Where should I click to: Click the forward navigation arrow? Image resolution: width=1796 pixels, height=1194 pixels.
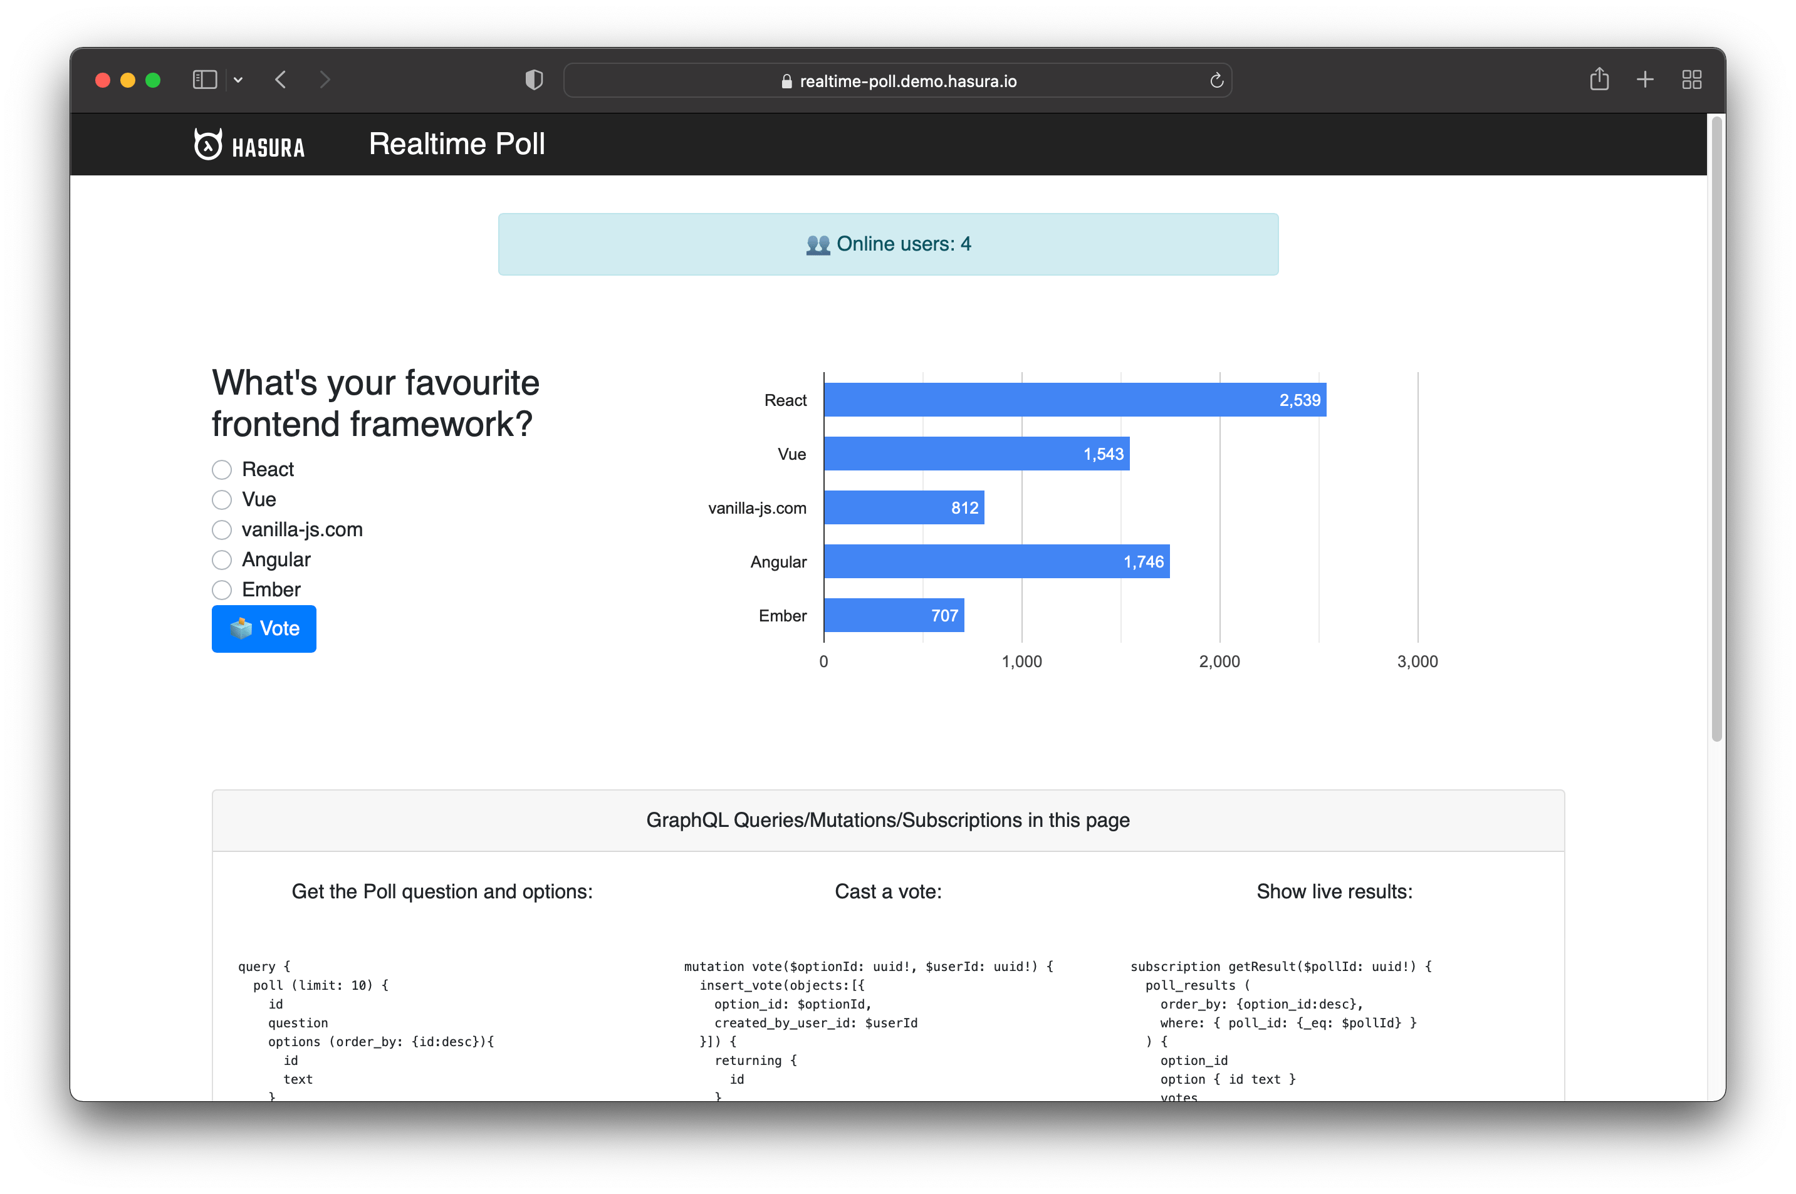tap(325, 79)
